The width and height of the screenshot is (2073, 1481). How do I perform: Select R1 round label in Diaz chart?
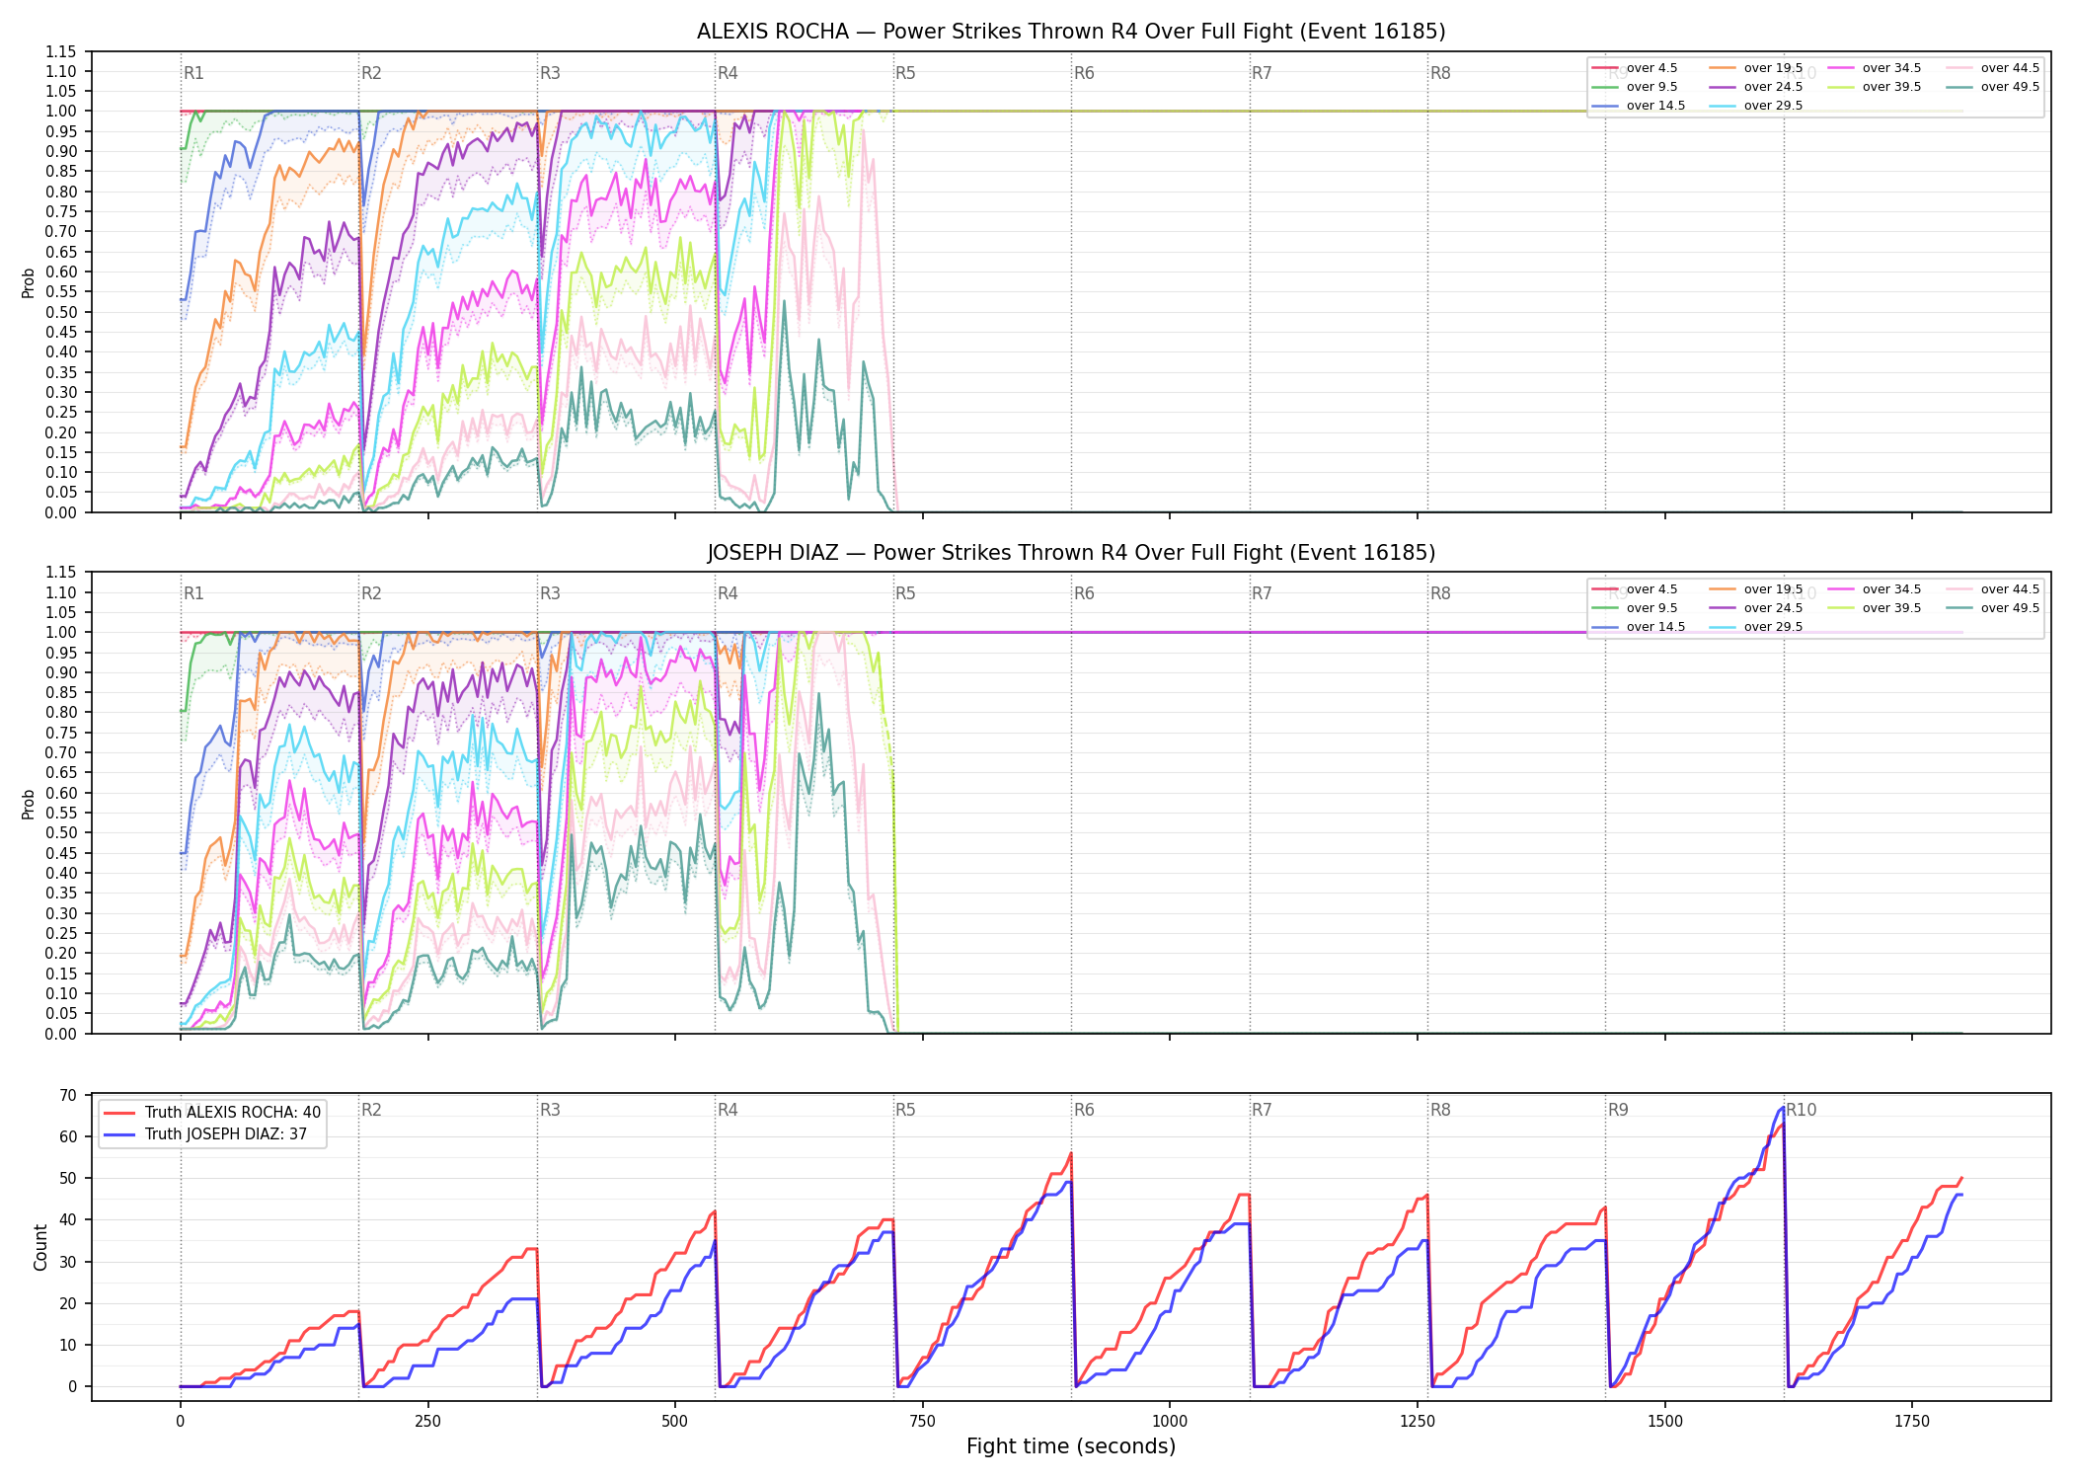(193, 593)
